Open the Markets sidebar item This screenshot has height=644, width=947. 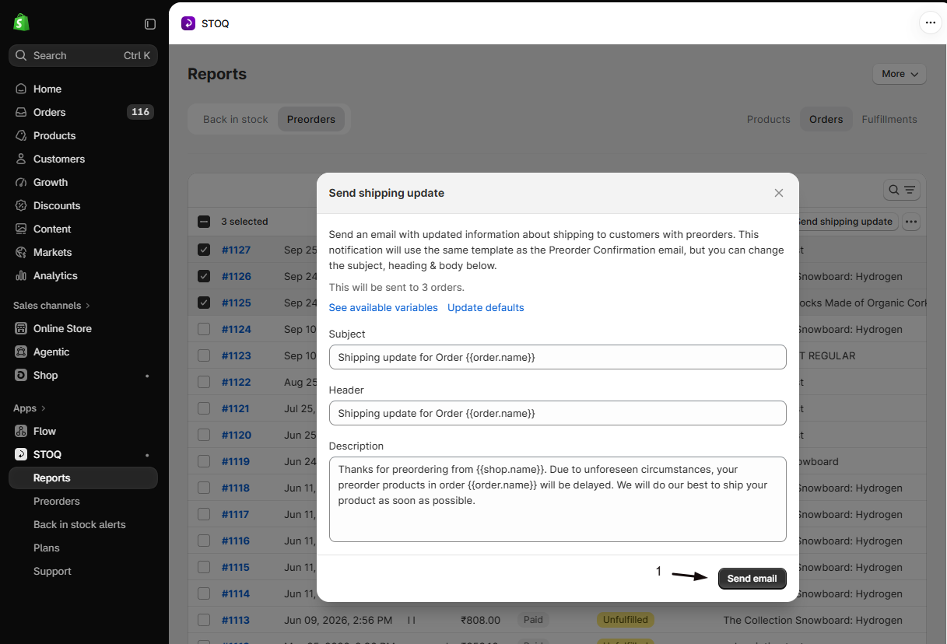83,252
